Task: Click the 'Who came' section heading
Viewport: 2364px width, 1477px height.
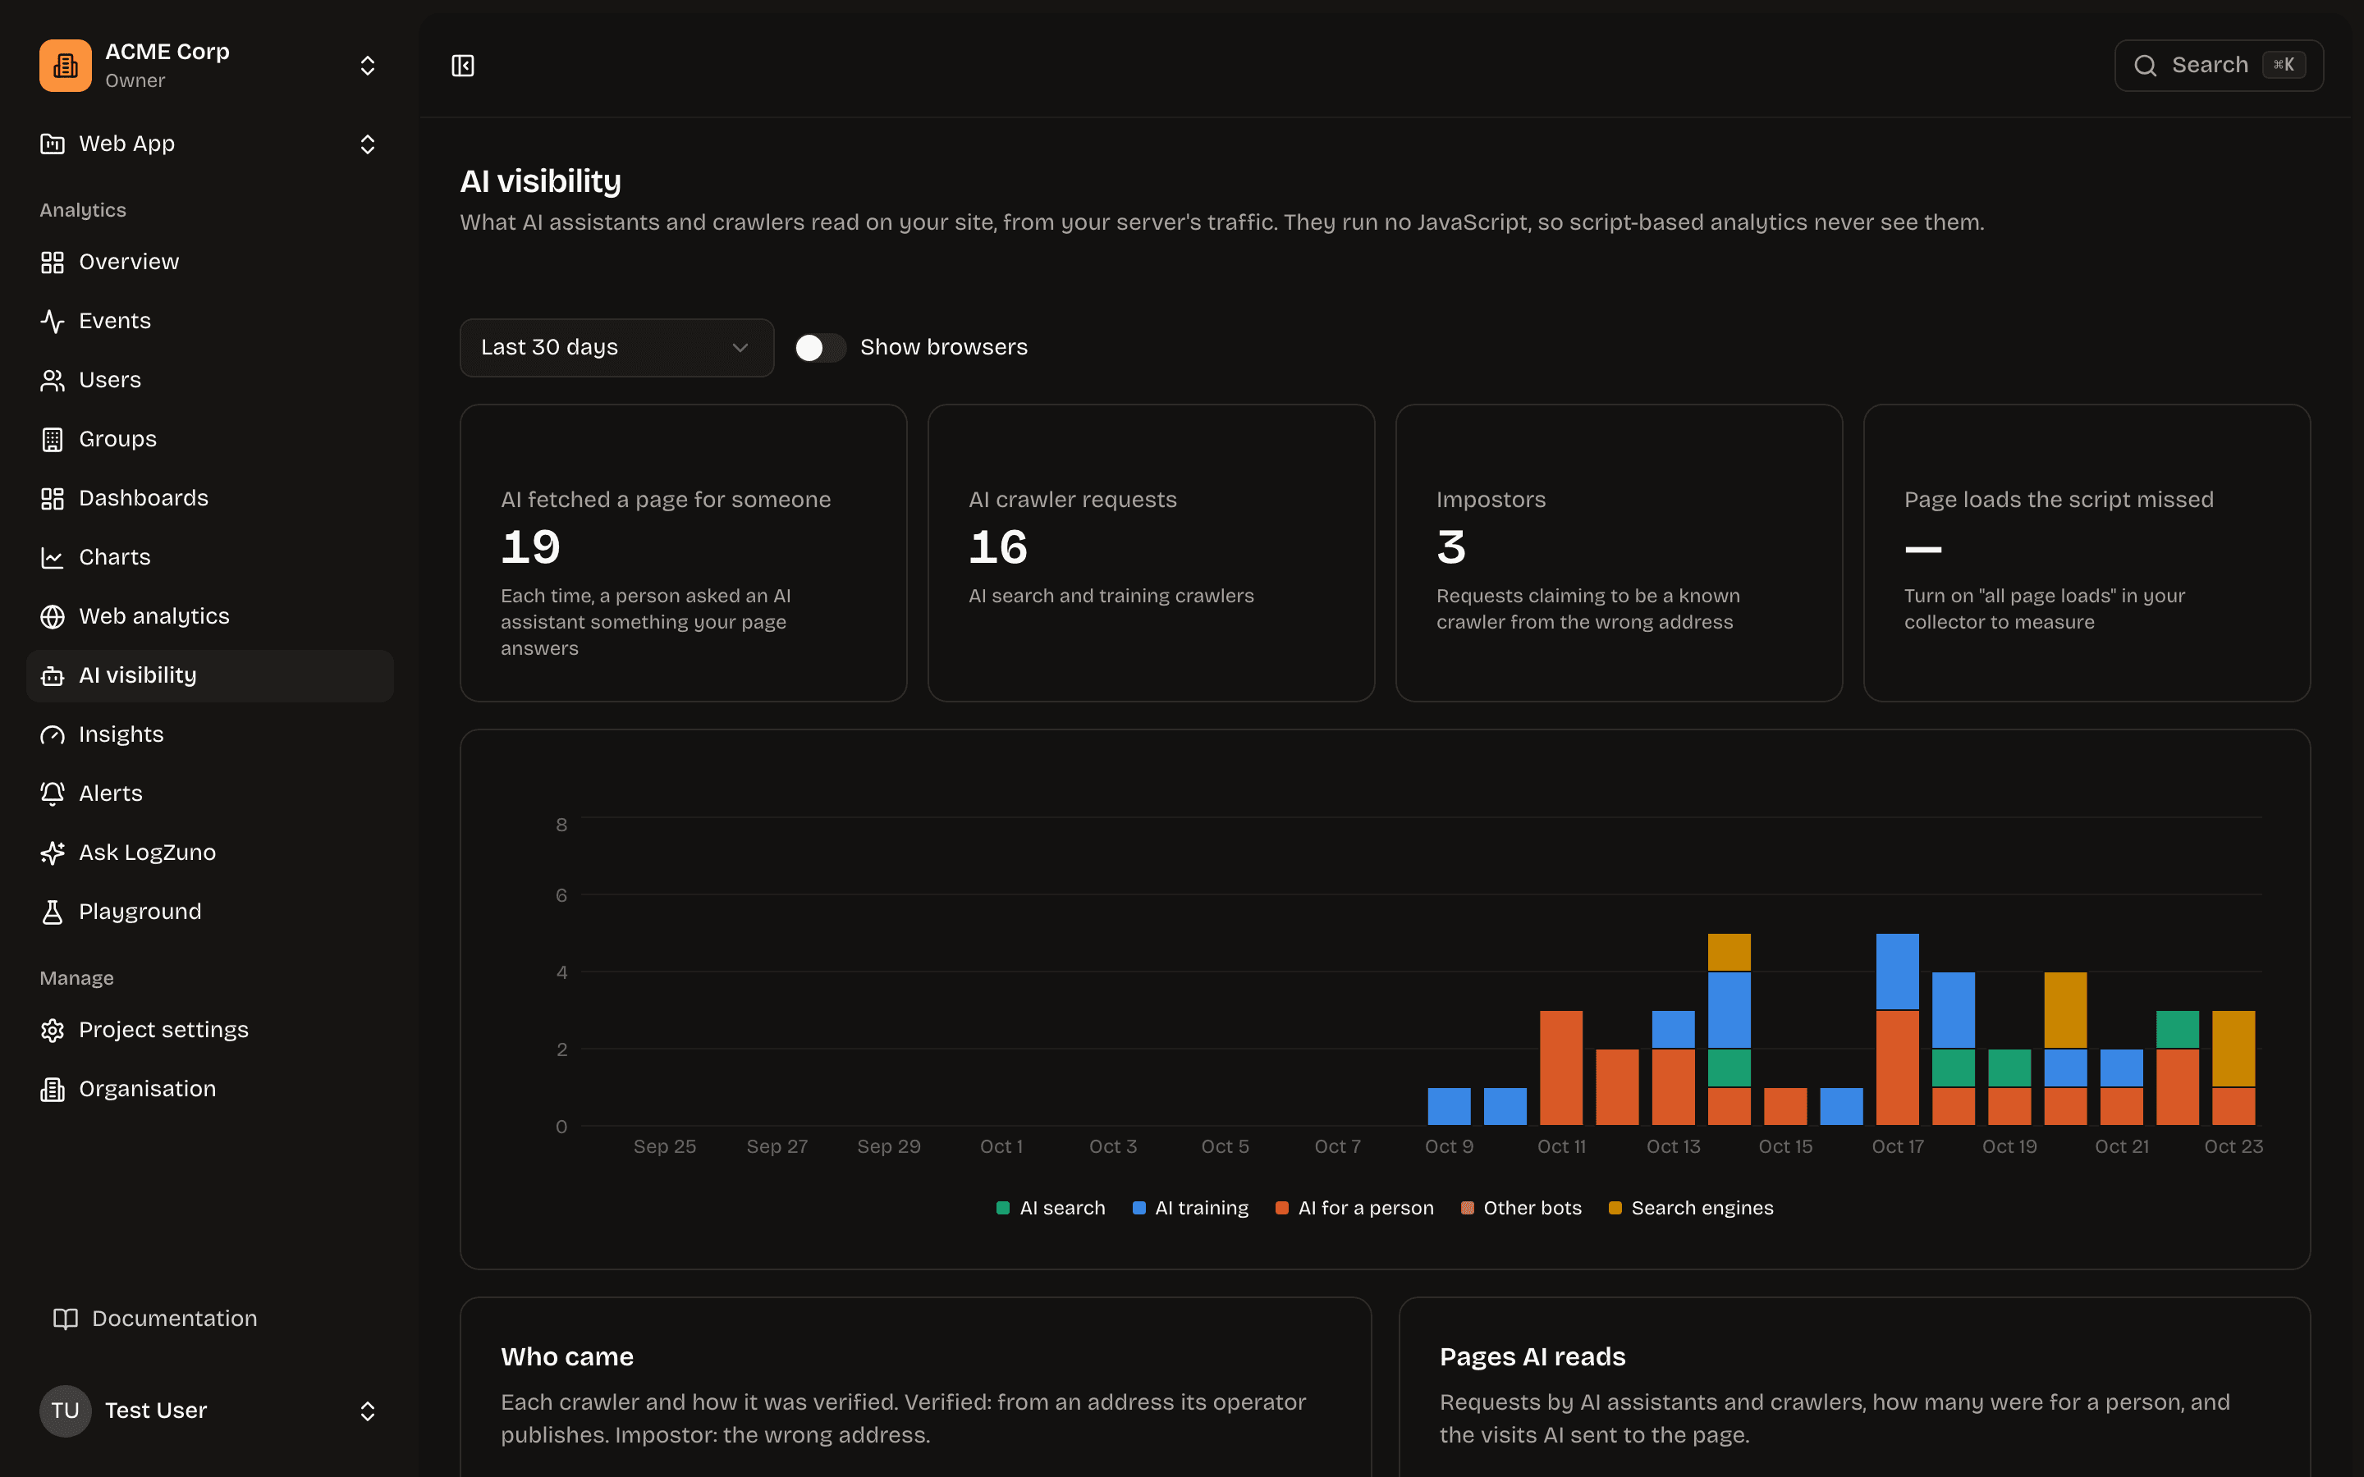Action: (x=566, y=1357)
